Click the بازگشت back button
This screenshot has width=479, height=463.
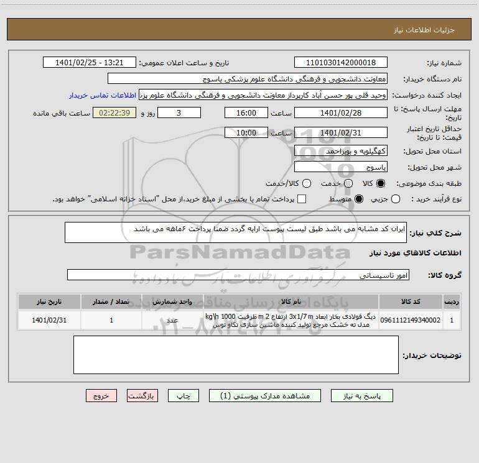point(142,396)
